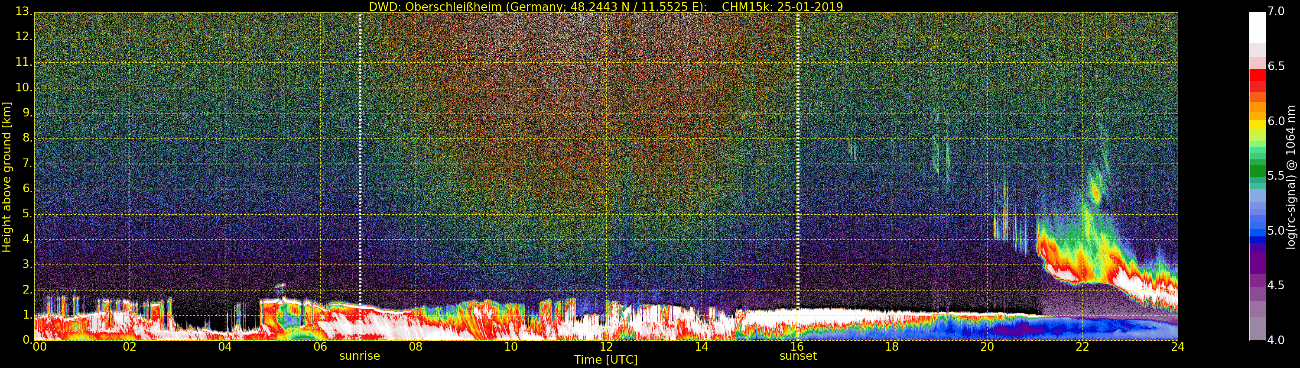
Task: Click the "18" time axis tick label
Action: (x=892, y=347)
